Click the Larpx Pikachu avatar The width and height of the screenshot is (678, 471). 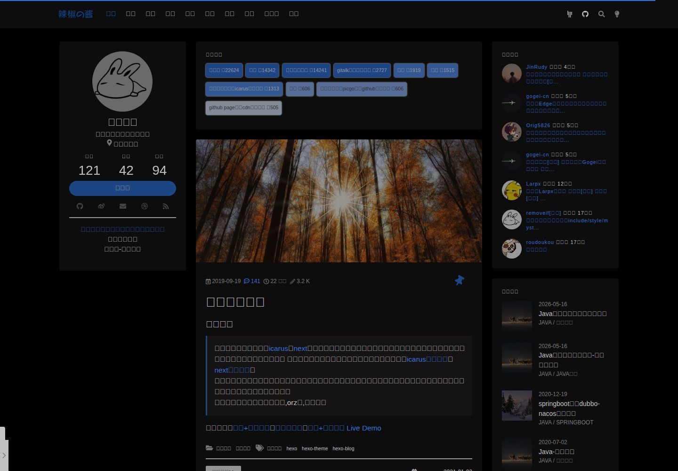coord(512,190)
